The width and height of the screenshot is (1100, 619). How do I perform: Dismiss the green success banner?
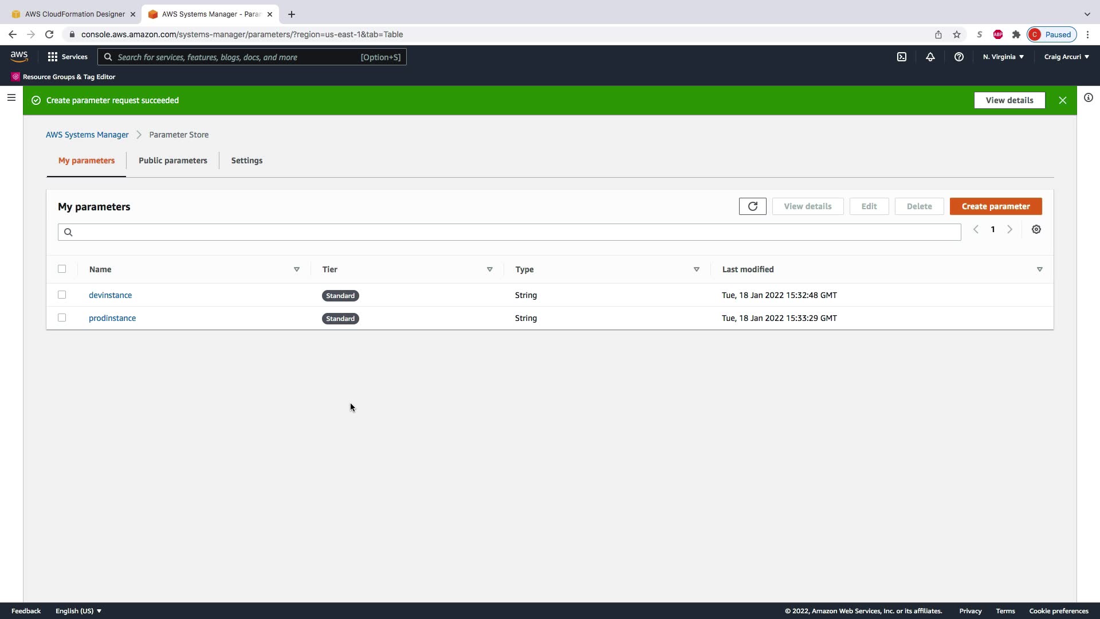[x=1062, y=100]
